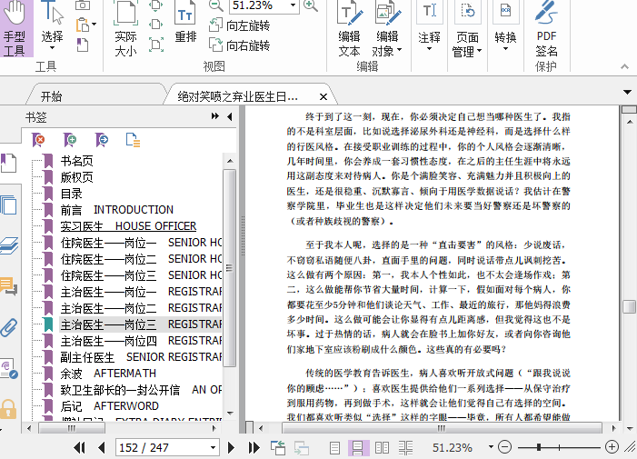Screen dimensions: 637x459
Task: Open the Comment tool dropdown
Action: click(429, 49)
